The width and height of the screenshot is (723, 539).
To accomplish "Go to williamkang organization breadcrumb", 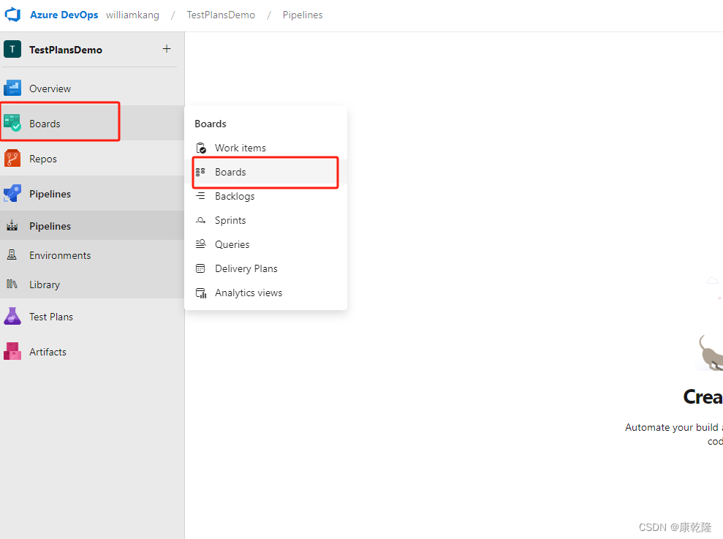I will coord(132,15).
